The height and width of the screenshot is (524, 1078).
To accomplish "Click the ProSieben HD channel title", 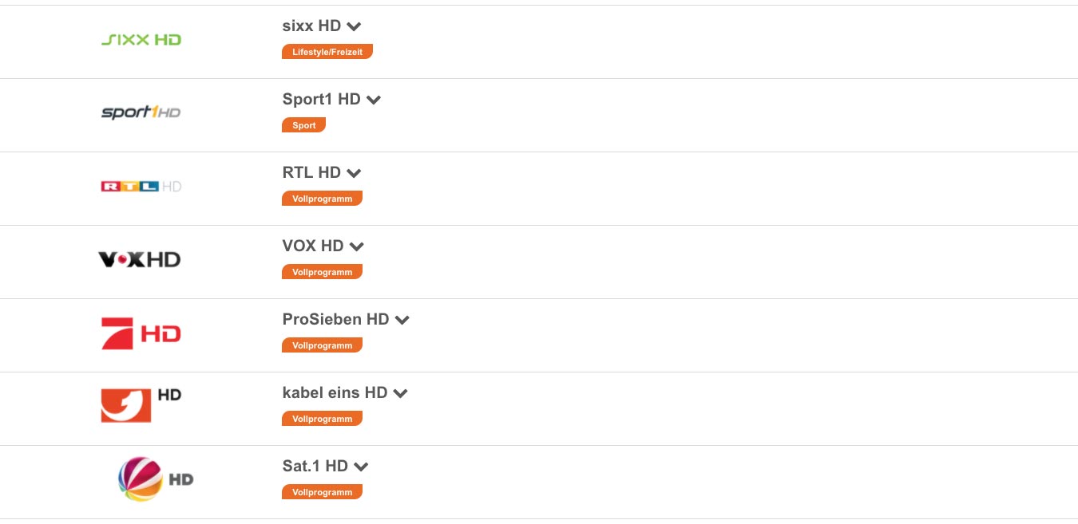I will [x=335, y=319].
